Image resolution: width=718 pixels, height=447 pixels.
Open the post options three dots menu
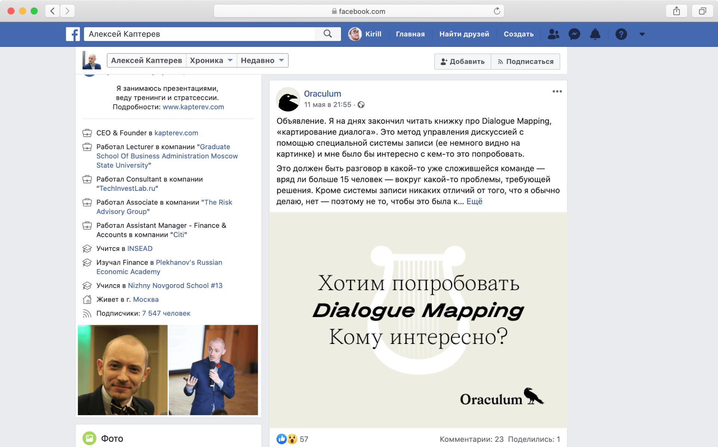pos(557,91)
